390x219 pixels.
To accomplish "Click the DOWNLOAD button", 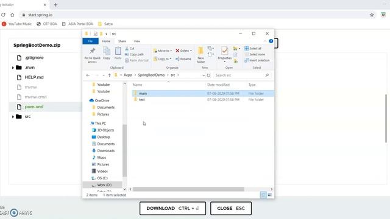I will (172, 208).
